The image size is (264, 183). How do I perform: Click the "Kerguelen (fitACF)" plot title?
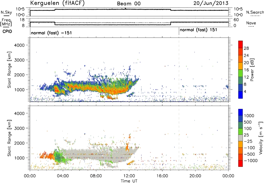click(57, 3)
